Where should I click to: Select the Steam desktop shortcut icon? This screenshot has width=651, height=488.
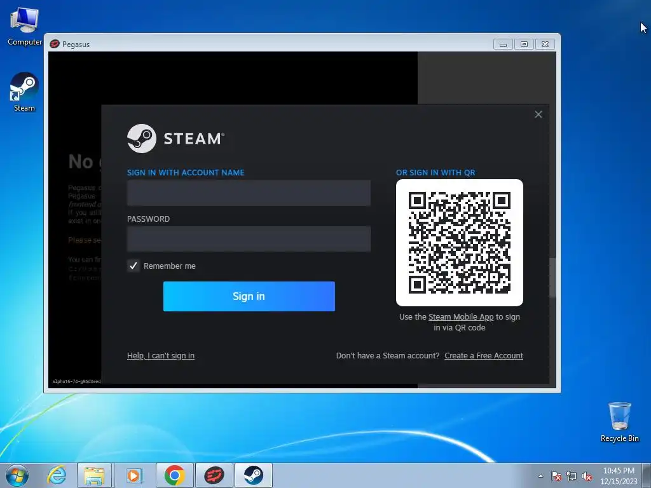(24, 92)
